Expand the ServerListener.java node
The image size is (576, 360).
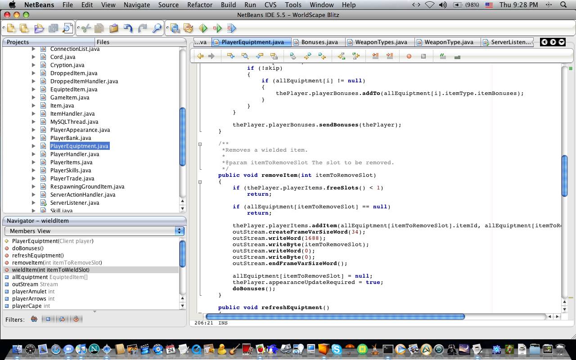click(x=34, y=203)
